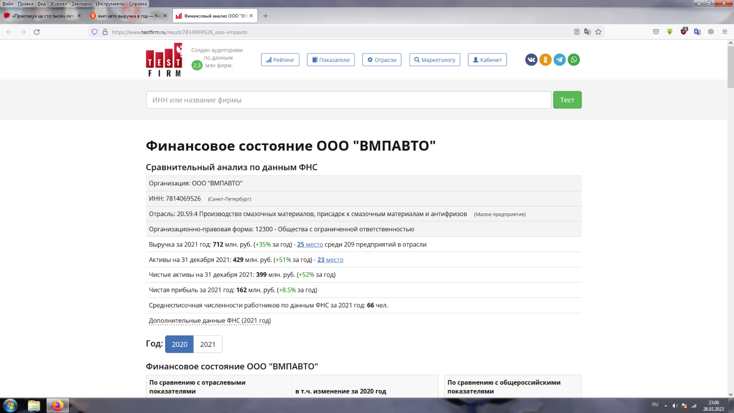Open Windows Start menu

click(x=10, y=406)
